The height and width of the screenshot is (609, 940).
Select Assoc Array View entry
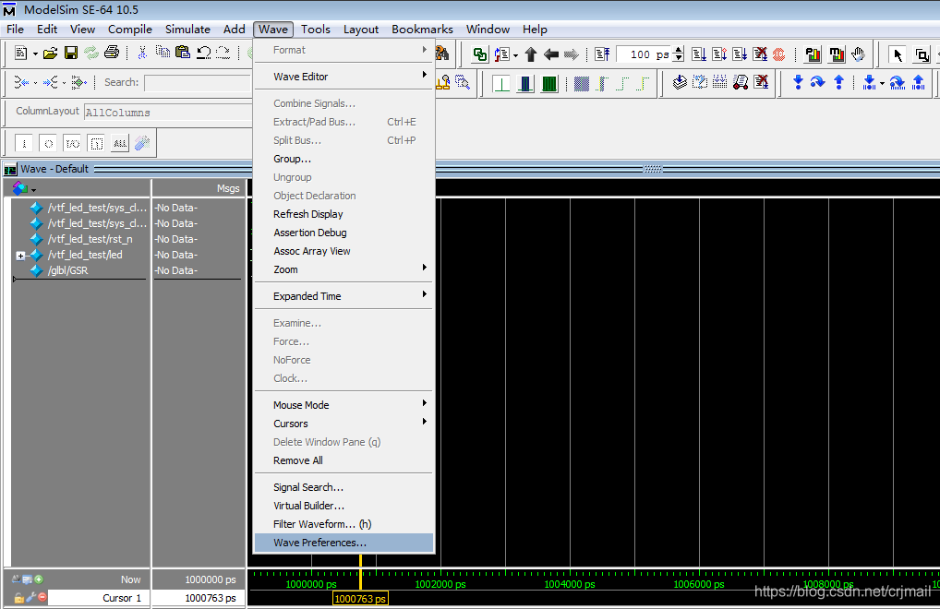coord(343,251)
